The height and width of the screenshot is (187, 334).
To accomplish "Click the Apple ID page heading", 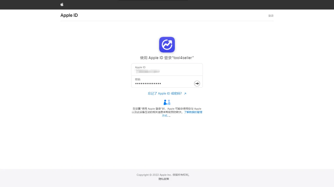I will (69, 15).
